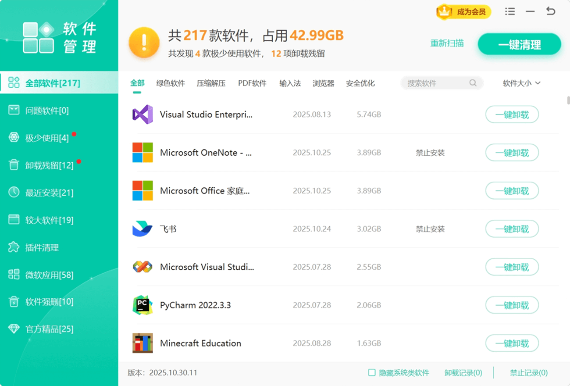The image size is (570, 386).
Task: Click the orange warning exclamation icon
Action: pyautogui.click(x=144, y=43)
